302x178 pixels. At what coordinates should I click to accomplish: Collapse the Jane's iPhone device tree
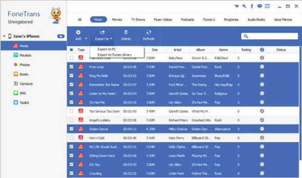(x=4, y=36)
